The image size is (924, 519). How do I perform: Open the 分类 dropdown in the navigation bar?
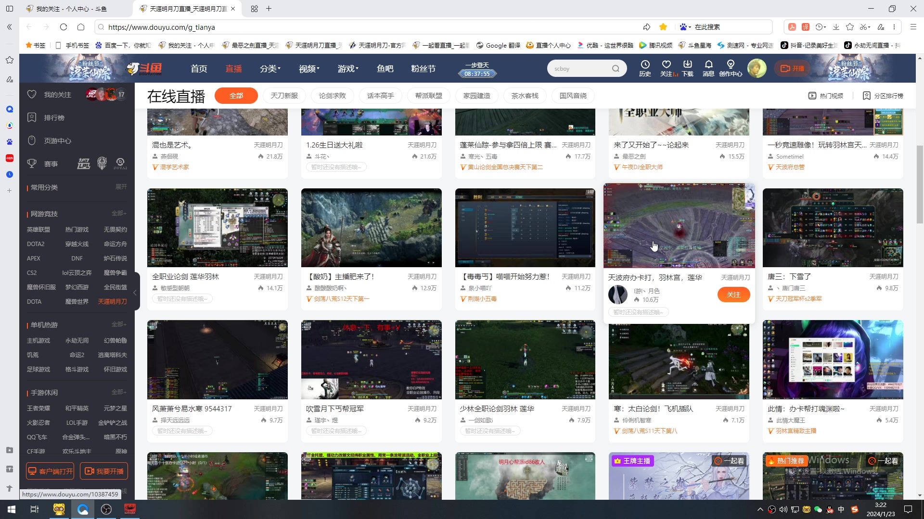pos(270,69)
